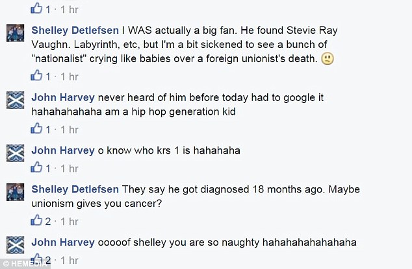Screen dimensions: 412x269
Task: Click John Harvey's avatar on the naughty comment
Action: [15, 245]
